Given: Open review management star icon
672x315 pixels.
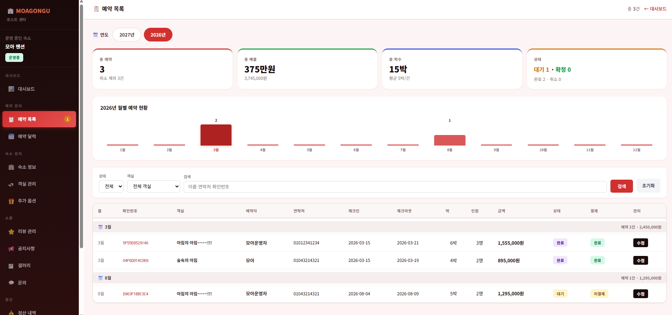Looking at the screenshot, I should (11, 231).
